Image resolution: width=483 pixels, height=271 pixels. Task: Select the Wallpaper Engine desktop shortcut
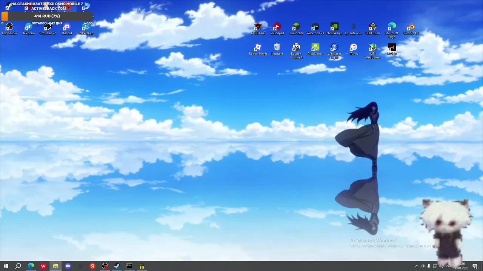point(334,51)
